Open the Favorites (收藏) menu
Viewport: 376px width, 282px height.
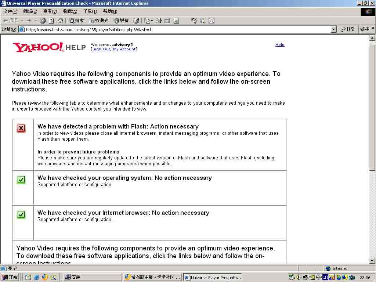[70, 11]
